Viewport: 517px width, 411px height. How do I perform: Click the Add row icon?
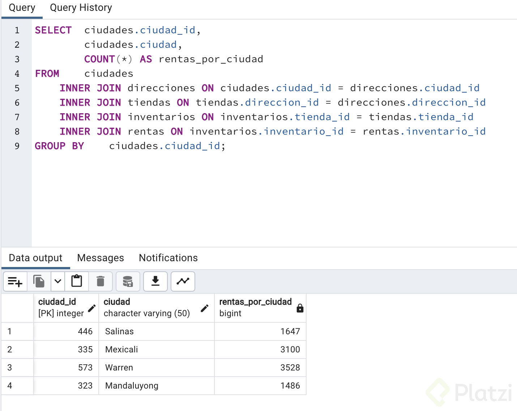(x=15, y=281)
